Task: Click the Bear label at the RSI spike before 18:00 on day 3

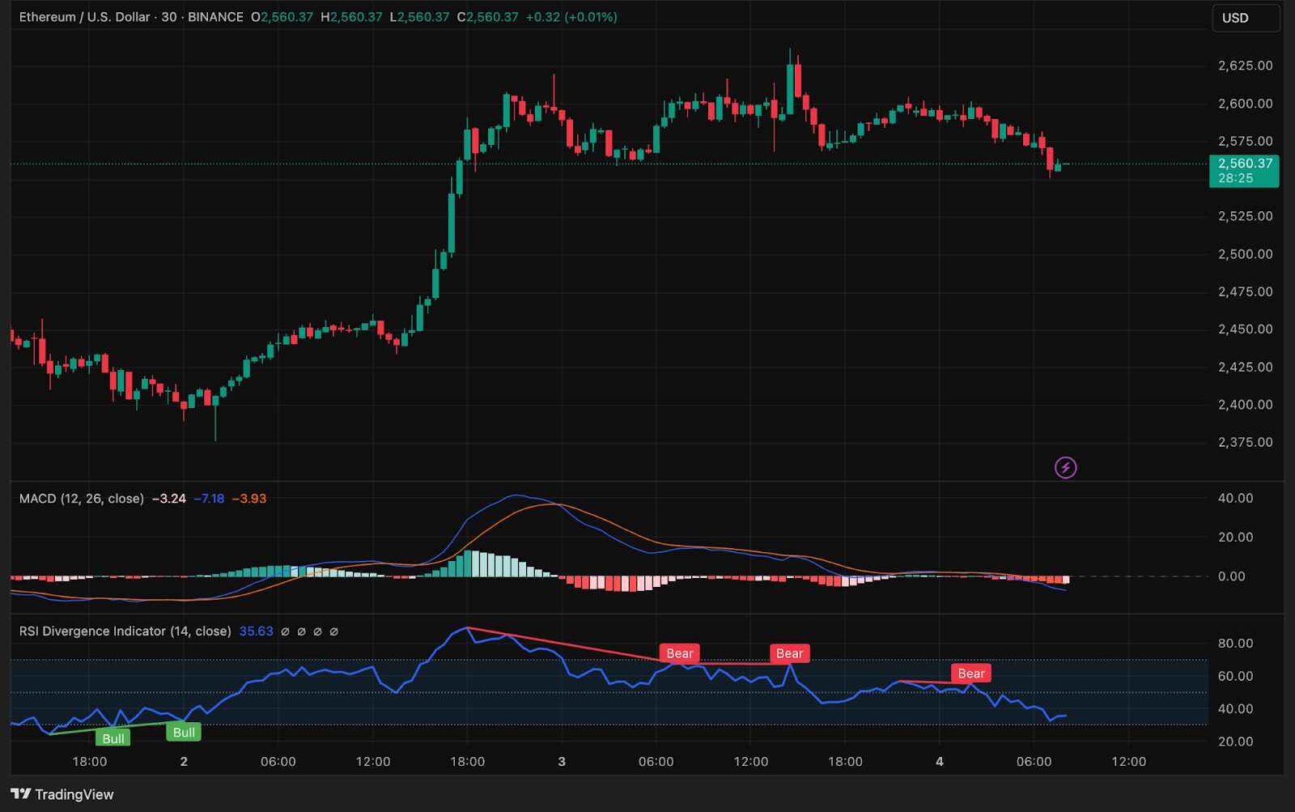Action: (x=789, y=653)
